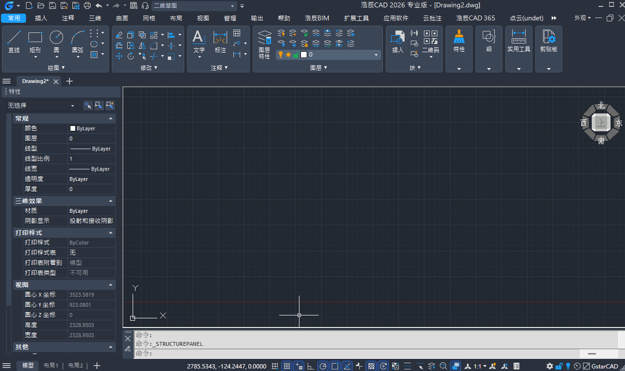Add a new layout with plus button
625x371 pixels.
click(x=97, y=366)
